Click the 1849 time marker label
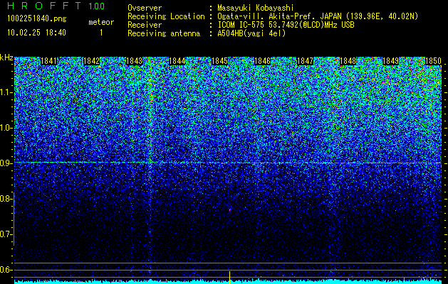 click(390, 61)
